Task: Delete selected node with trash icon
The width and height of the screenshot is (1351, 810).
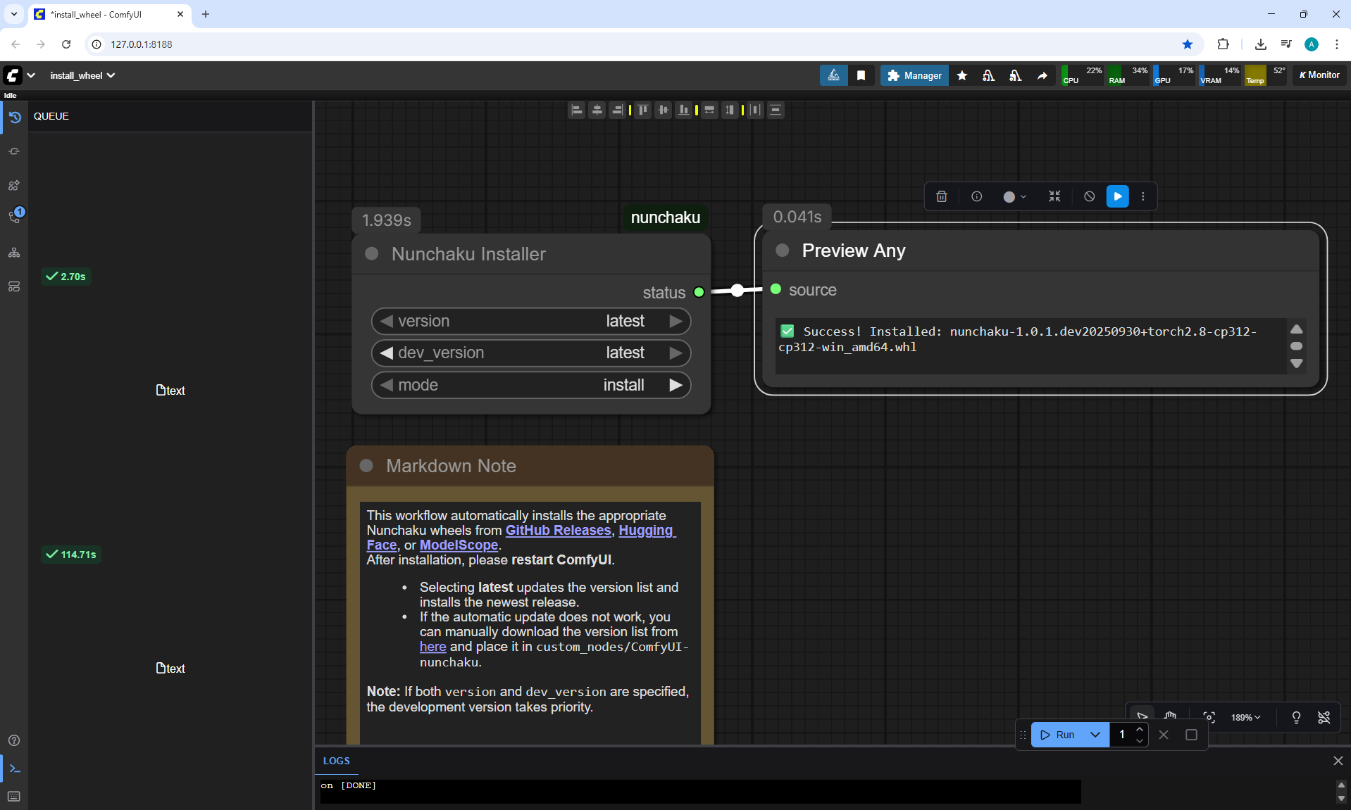Action: (x=942, y=196)
